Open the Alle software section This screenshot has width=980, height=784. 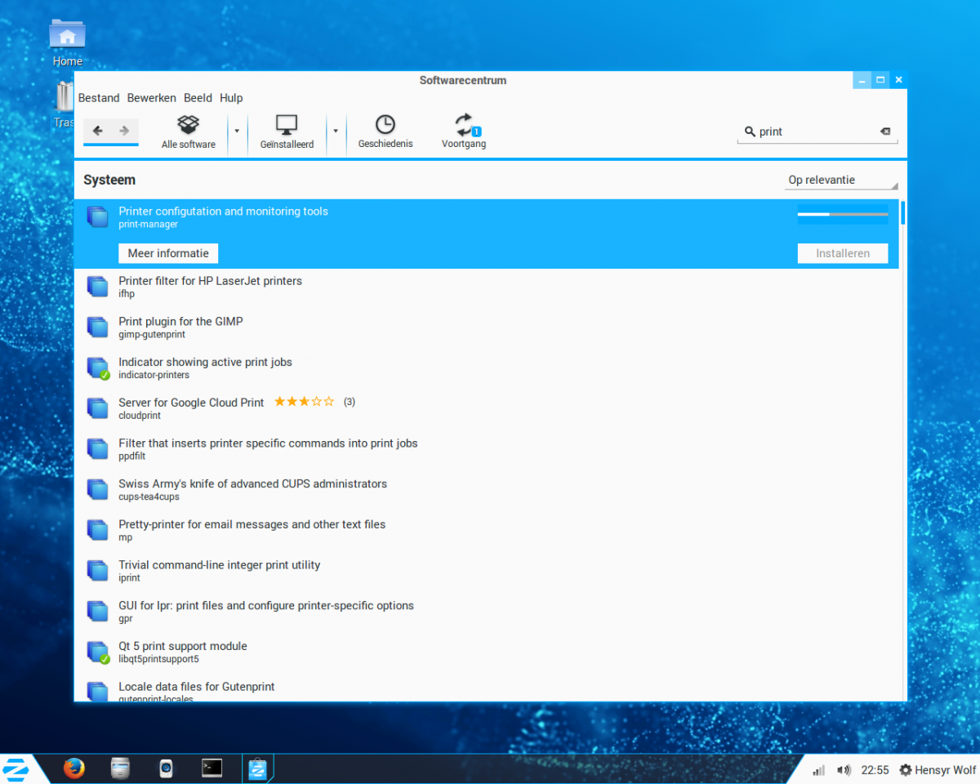pos(189,132)
